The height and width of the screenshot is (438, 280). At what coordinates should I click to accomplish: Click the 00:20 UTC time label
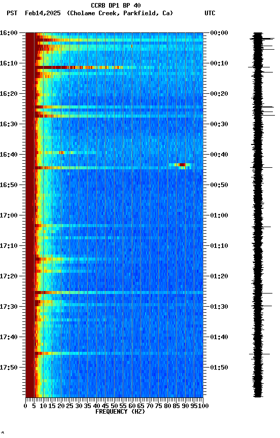(x=219, y=94)
